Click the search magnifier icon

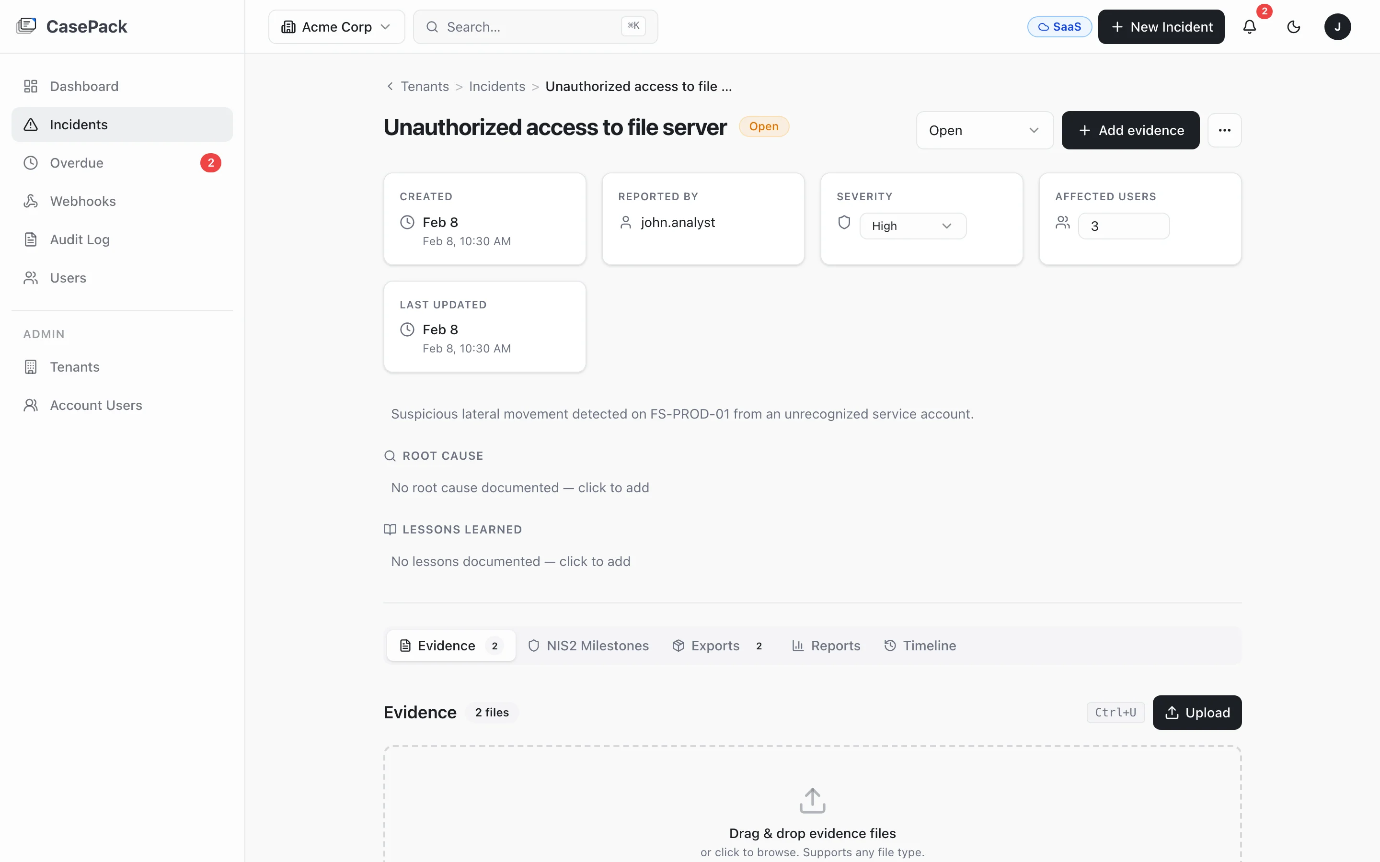coord(432,27)
